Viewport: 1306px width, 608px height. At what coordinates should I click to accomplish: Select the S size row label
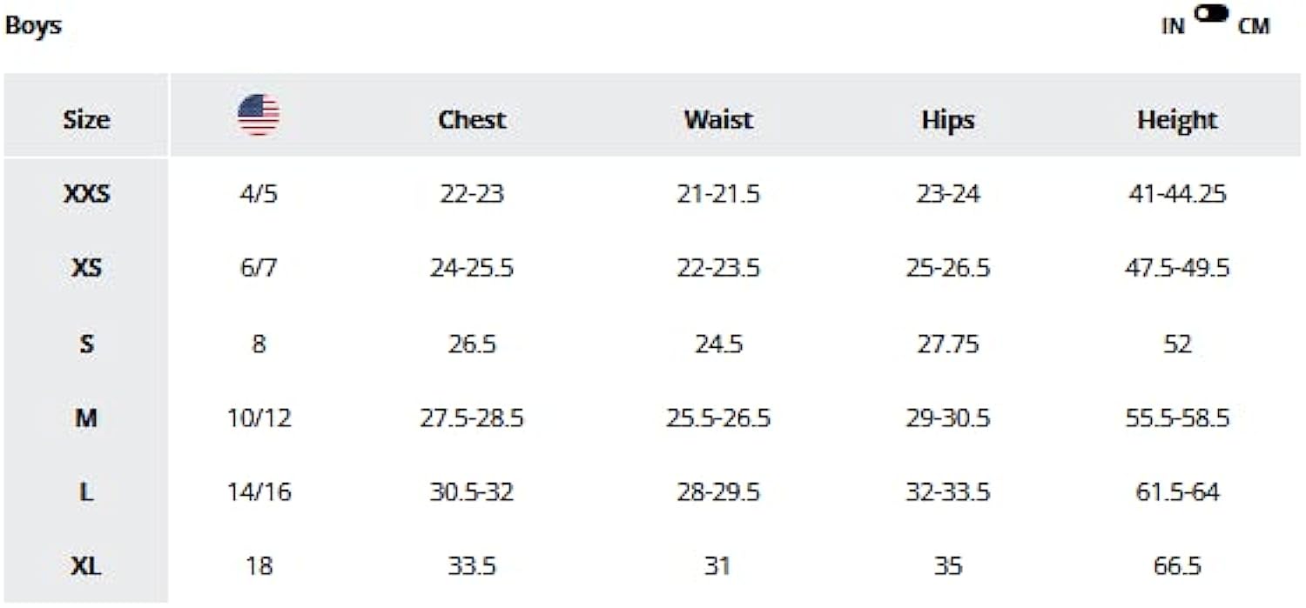point(86,344)
